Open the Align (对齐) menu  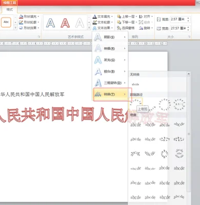pyautogui.click(x=146, y=16)
